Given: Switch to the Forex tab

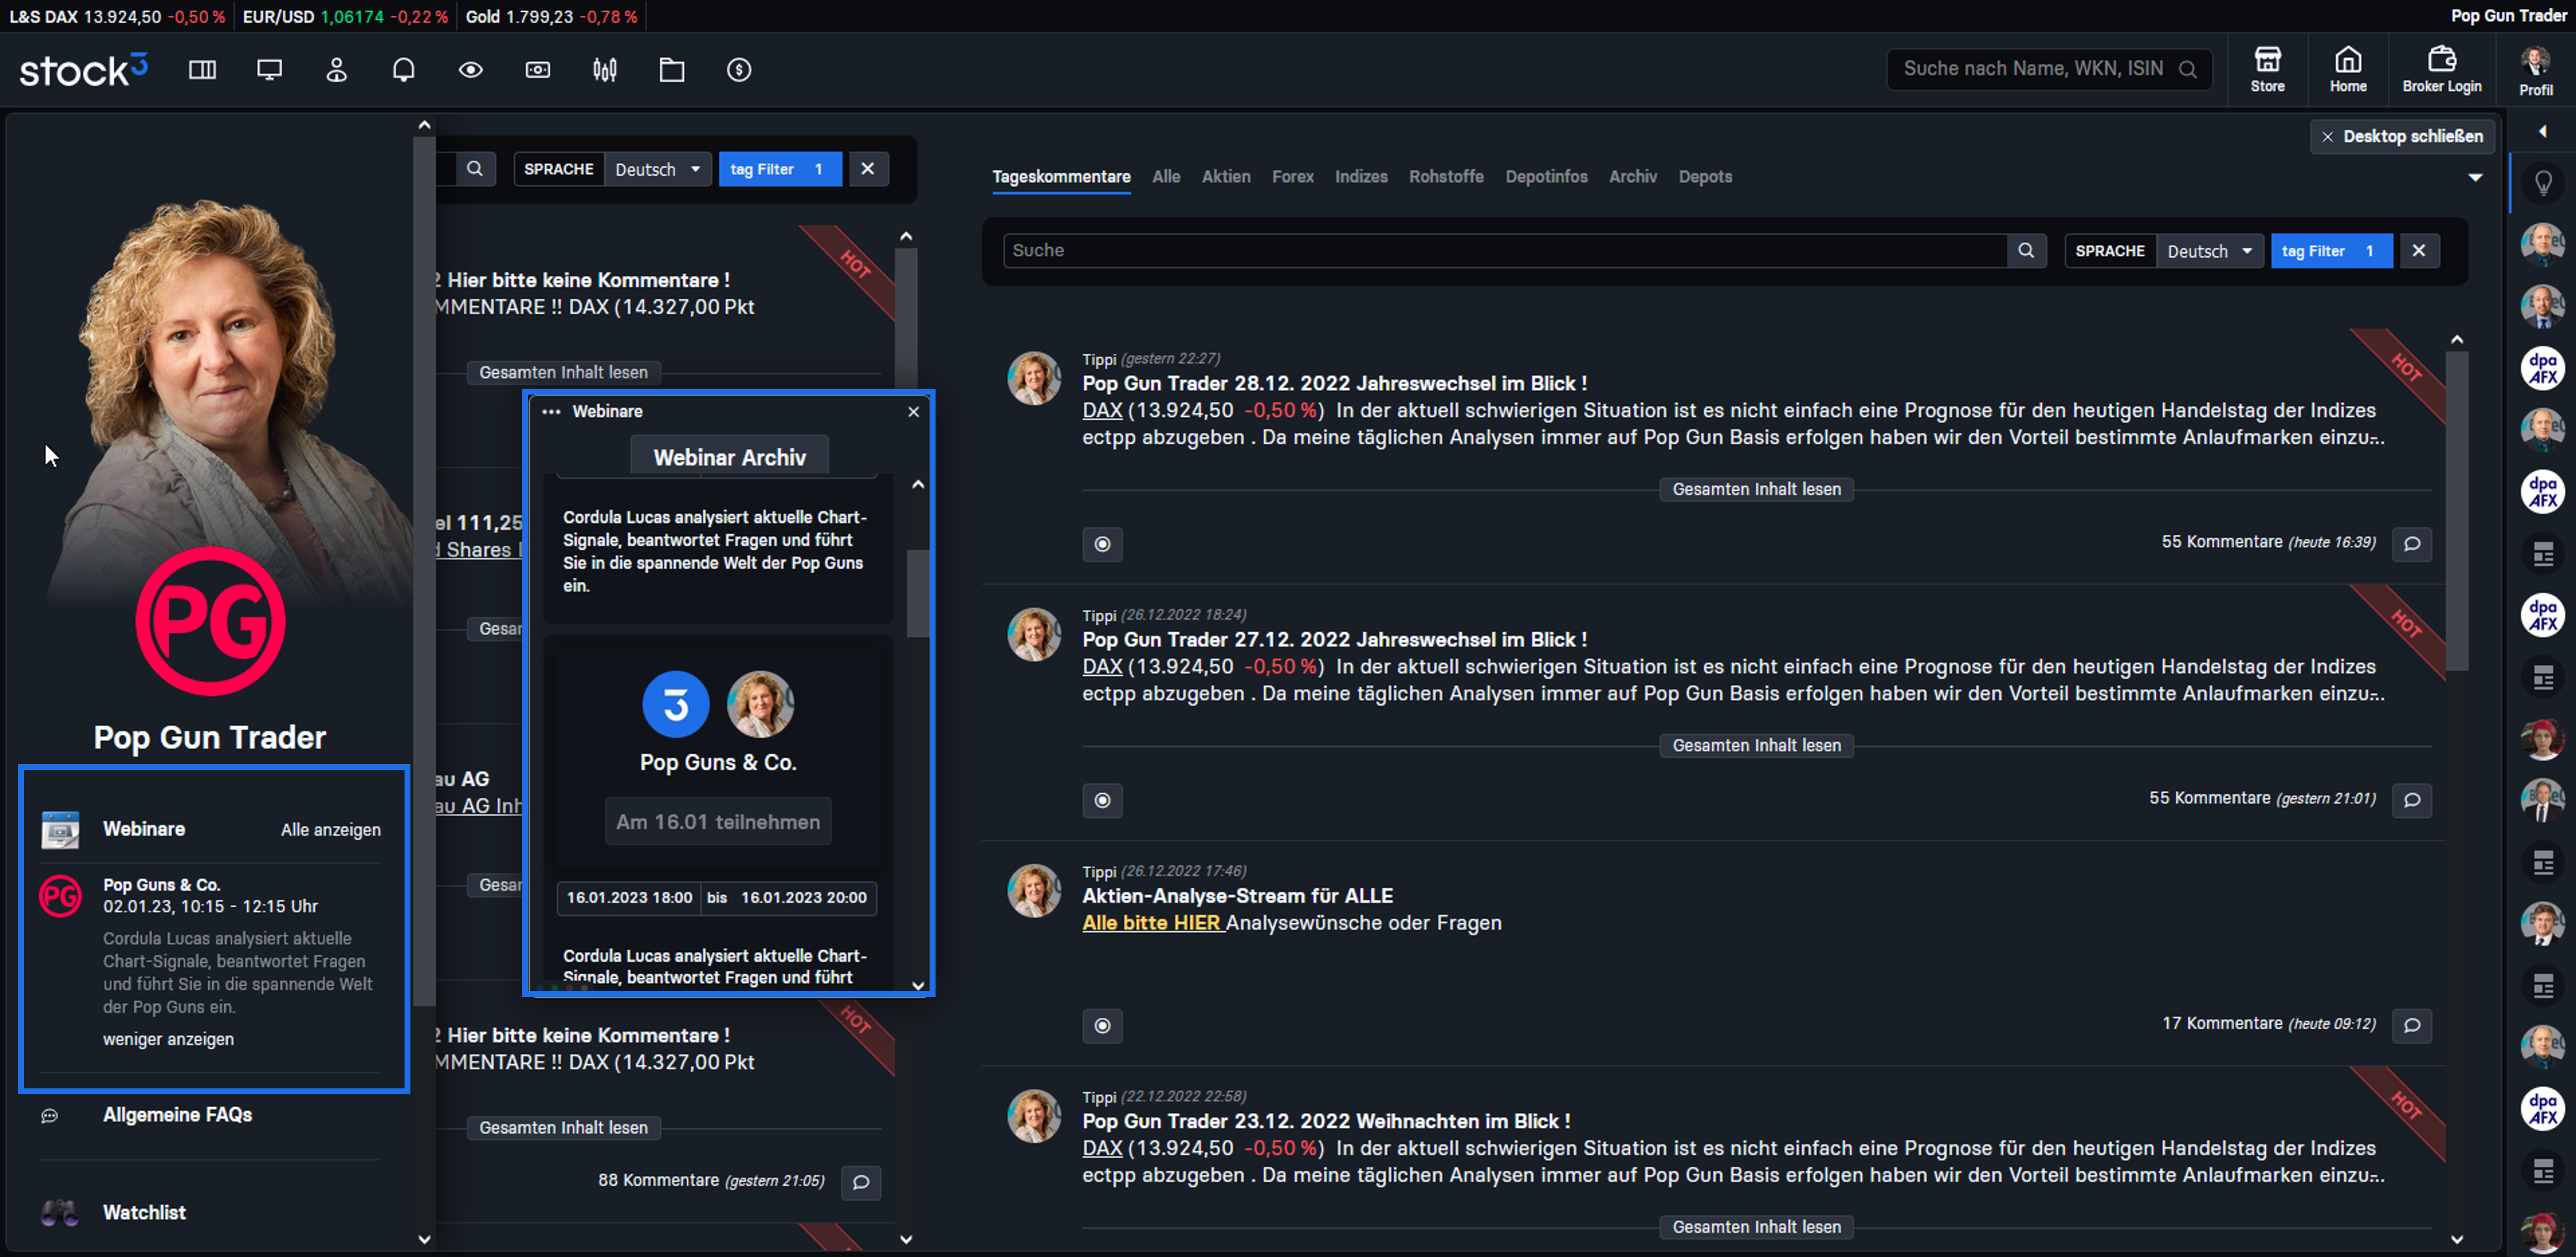Looking at the screenshot, I should tap(1292, 177).
